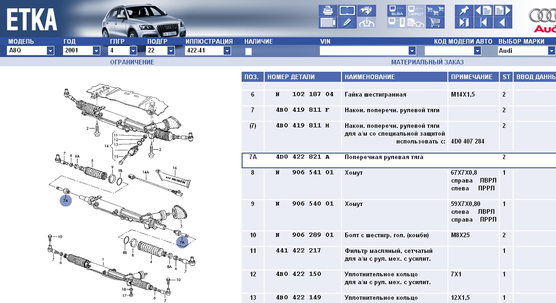Viewport: 556px width, 303px height.
Task: Toggle the НАЛИЧИЕ checkbox
Action: tap(249, 51)
